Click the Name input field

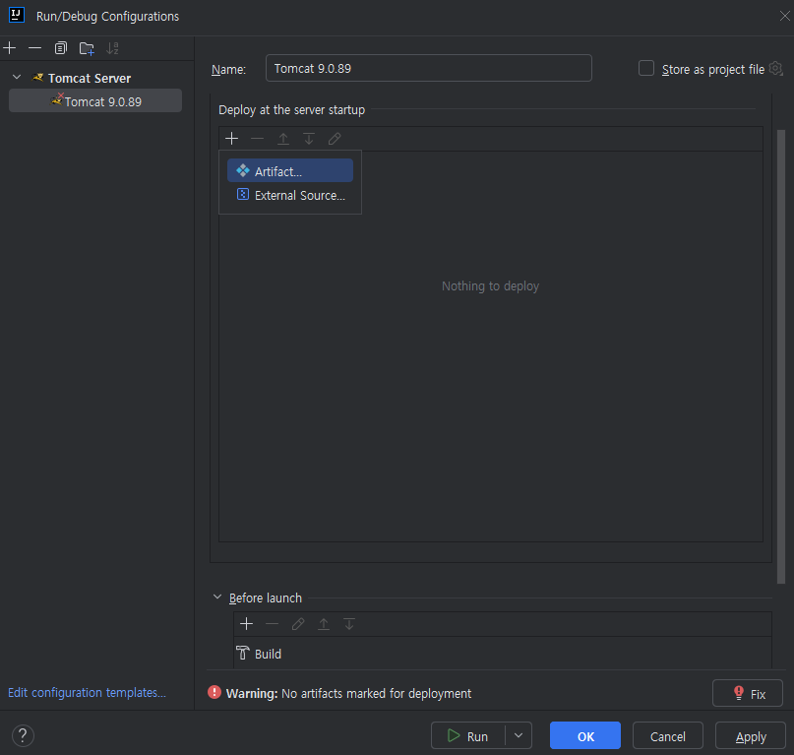(428, 68)
